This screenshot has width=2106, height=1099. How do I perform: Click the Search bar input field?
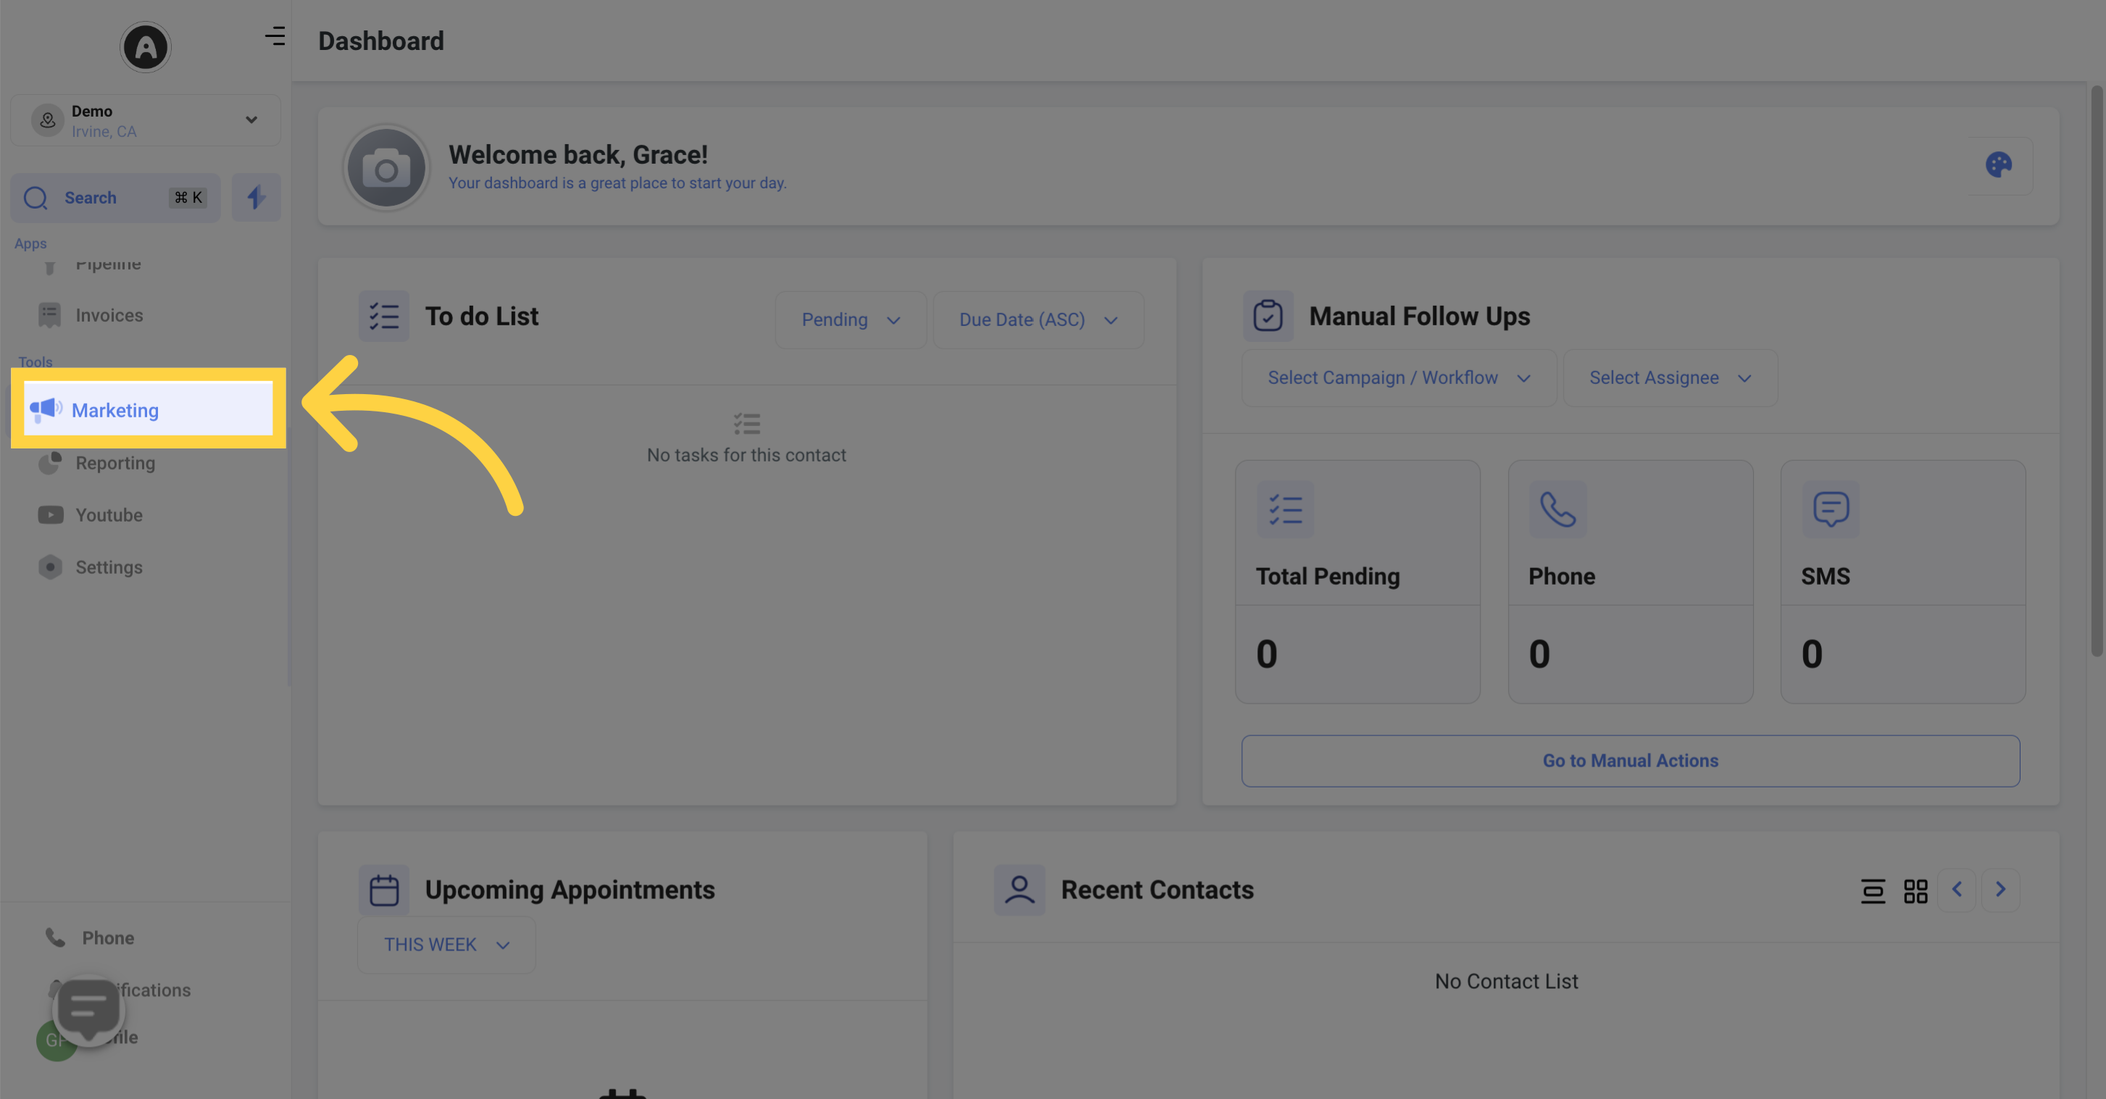click(115, 196)
